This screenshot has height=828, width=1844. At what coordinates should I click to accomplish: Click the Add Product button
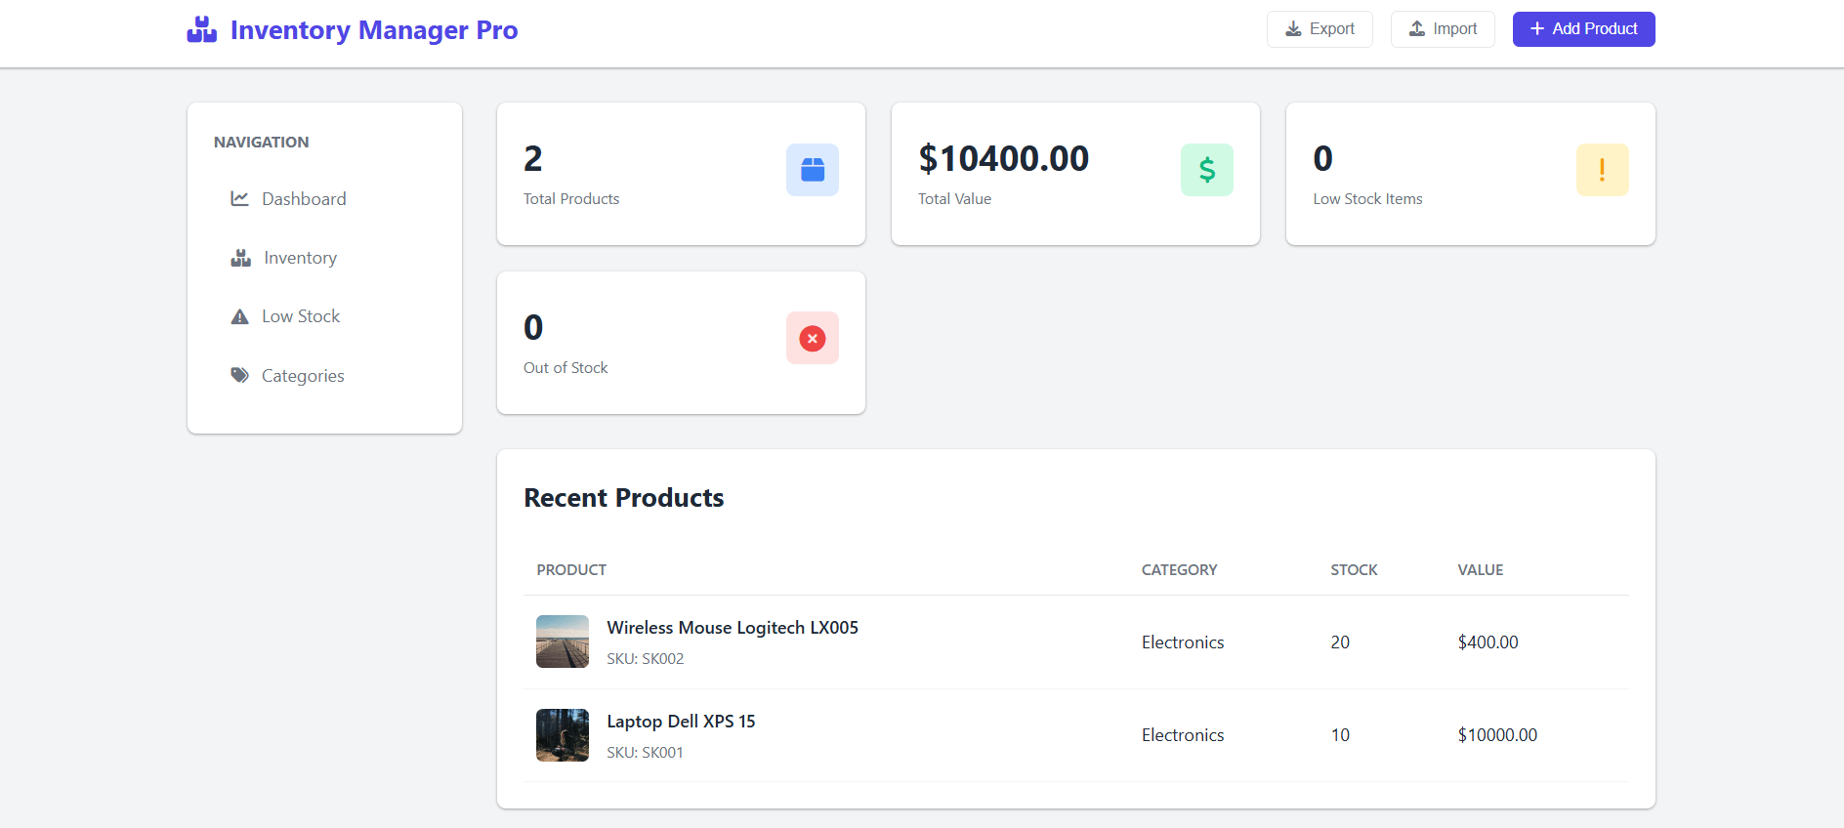[x=1583, y=29]
